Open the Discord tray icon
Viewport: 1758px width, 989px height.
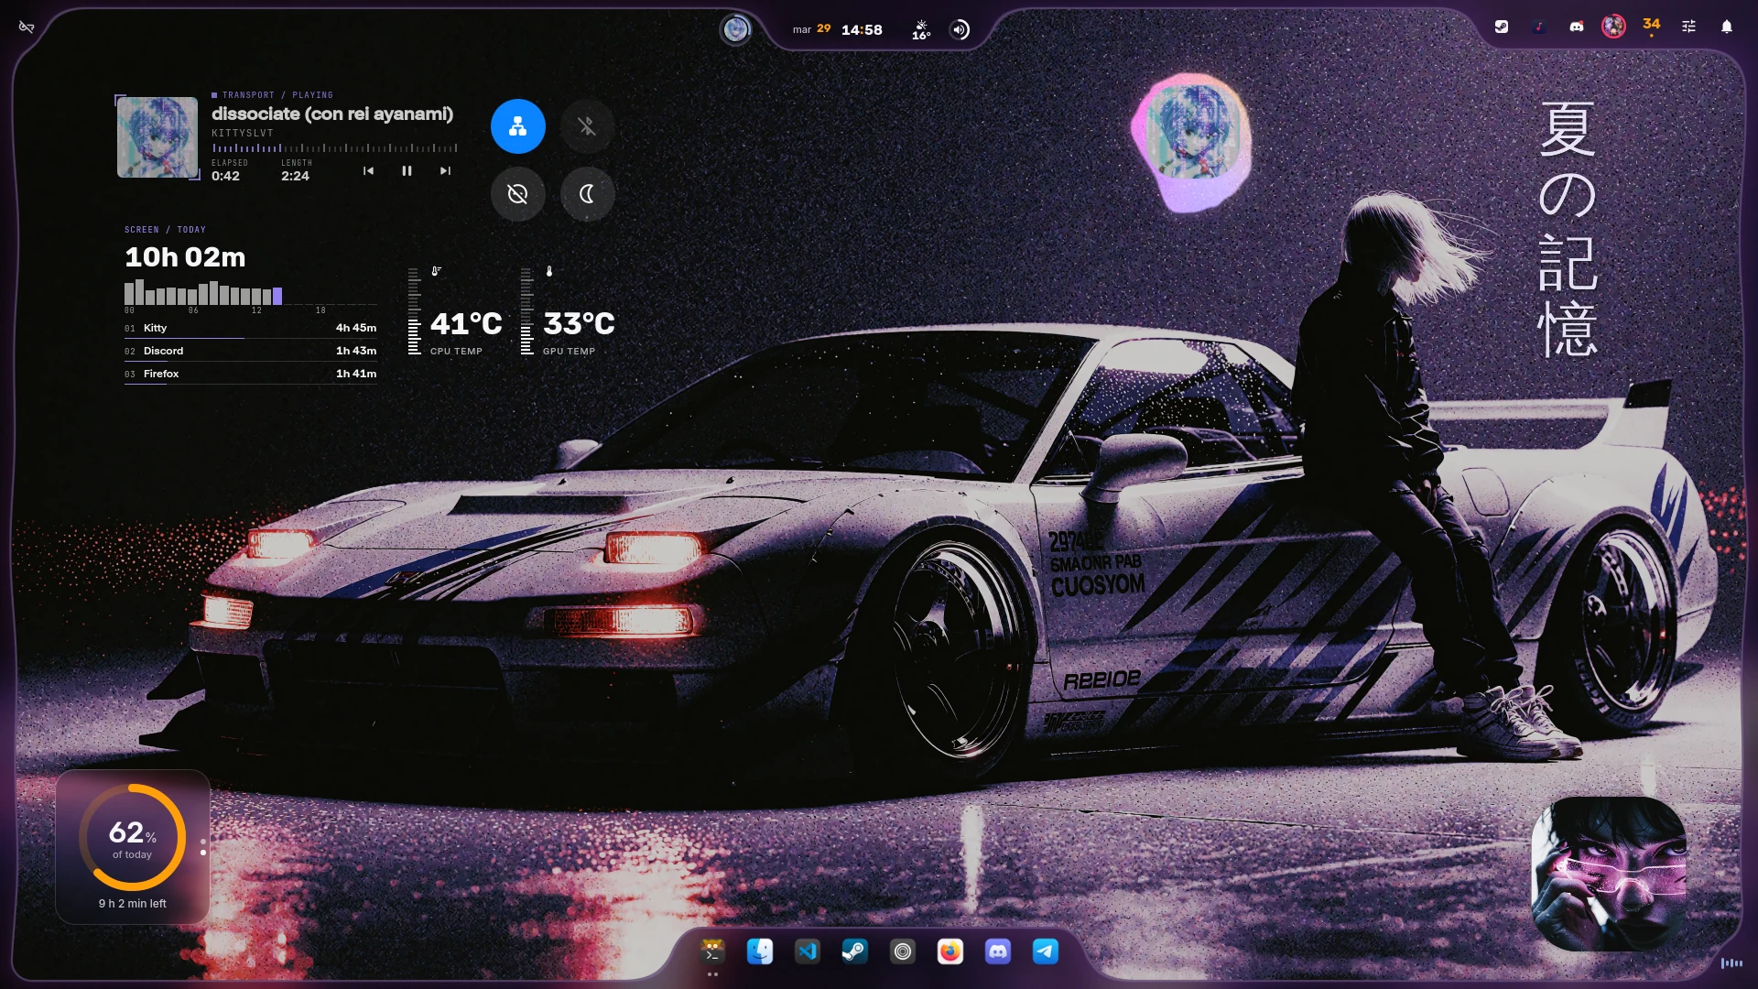[x=1577, y=27]
